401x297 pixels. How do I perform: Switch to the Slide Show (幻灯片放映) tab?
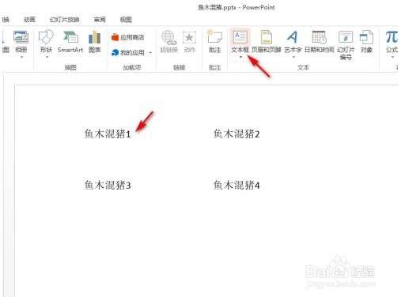click(64, 20)
